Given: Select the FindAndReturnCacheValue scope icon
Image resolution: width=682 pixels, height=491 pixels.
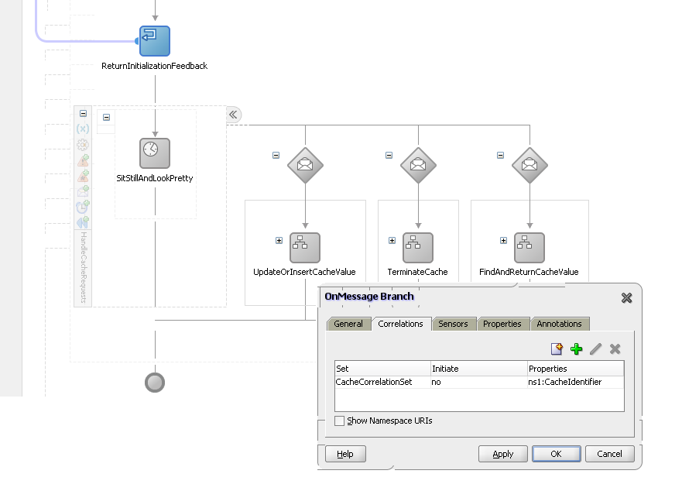Looking at the screenshot, I should pos(529,248).
